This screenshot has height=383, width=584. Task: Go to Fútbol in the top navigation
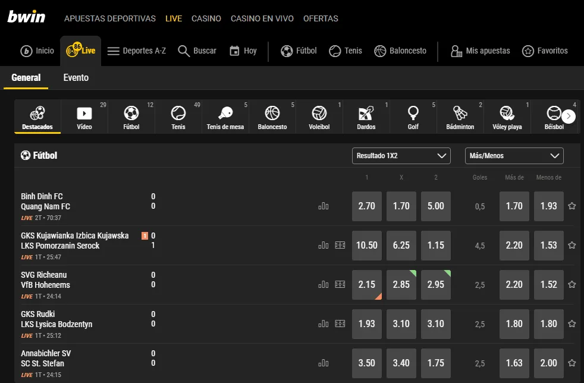299,51
